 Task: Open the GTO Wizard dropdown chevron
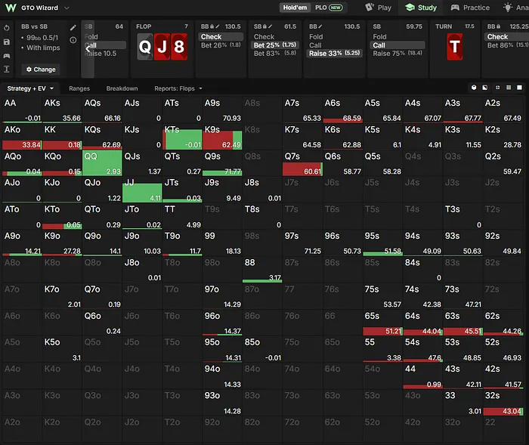(x=67, y=8)
